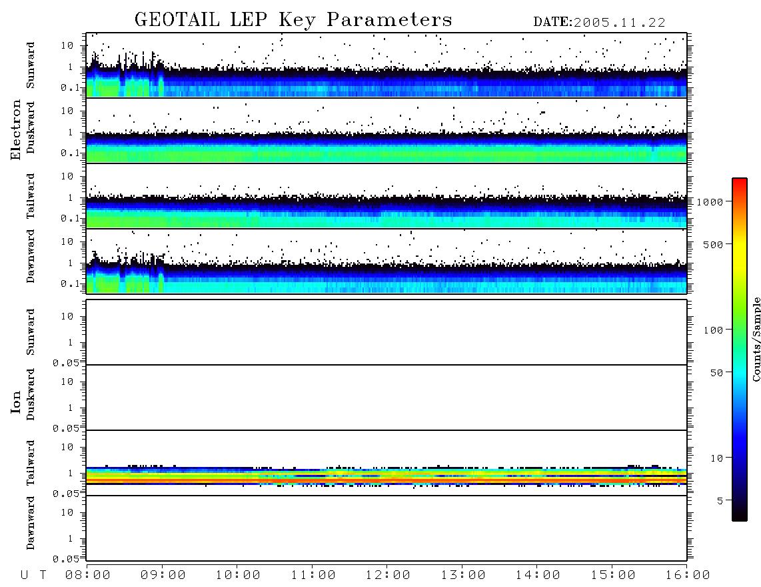This screenshot has width=761, height=587.
Task: Click the GEOTAIL LEP Key Parameters title
Action: click(x=293, y=20)
